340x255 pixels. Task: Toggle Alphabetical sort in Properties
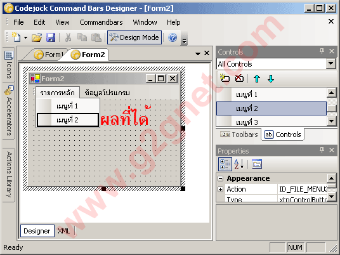pyautogui.click(x=239, y=164)
